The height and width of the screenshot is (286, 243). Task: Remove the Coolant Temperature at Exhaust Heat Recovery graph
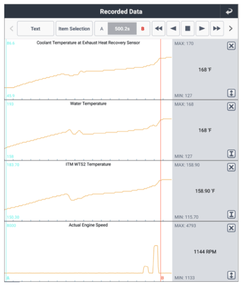coord(231,46)
